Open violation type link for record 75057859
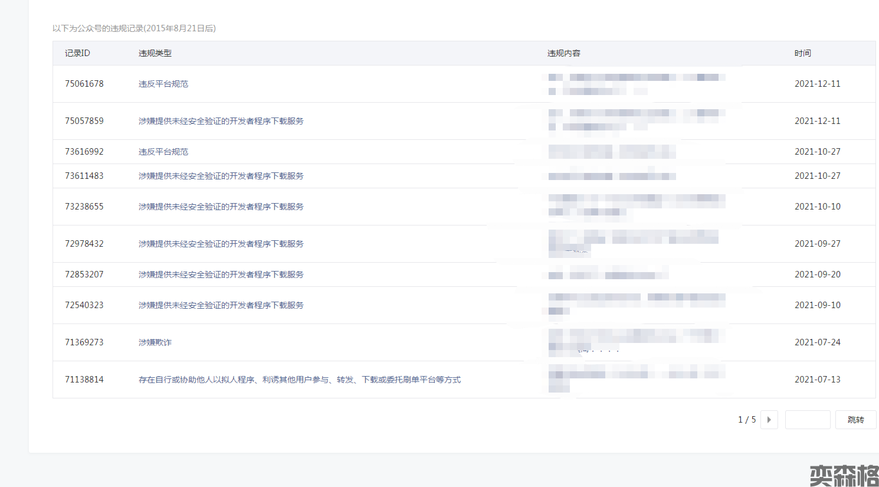Image resolution: width=879 pixels, height=487 pixels. click(x=221, y=121)
